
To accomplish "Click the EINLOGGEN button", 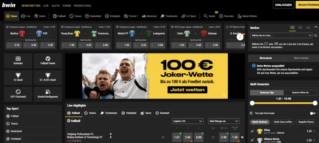I will (283, 5).
